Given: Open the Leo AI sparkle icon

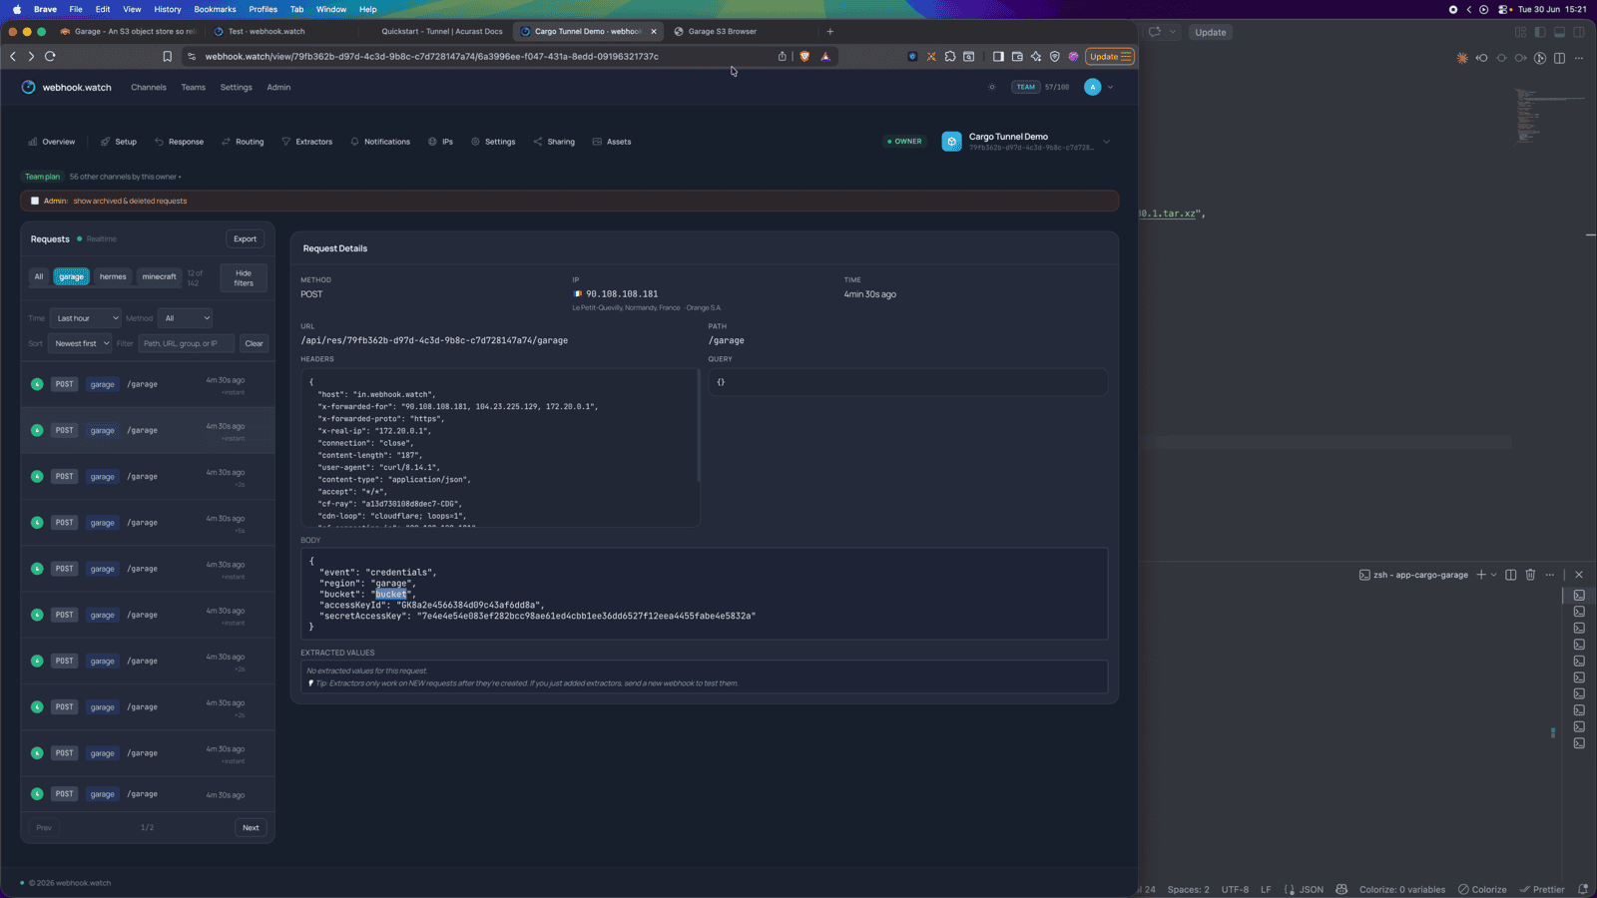Looking at the screenshot, I should [x=1036, y=57].
